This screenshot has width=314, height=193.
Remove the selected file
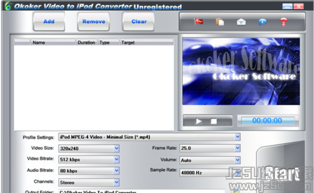93,21
